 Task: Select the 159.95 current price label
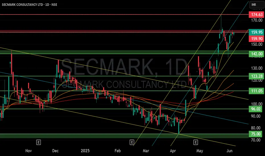[256, 32]
